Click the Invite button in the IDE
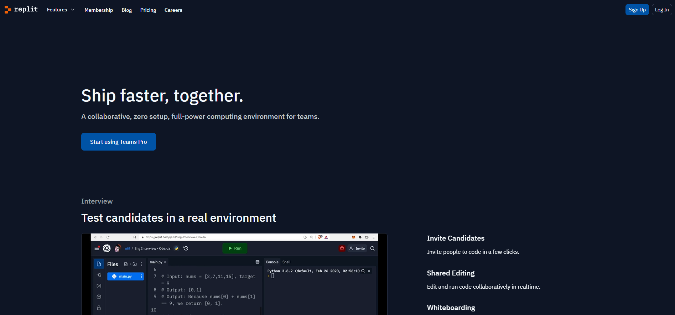The height and width of the screenshot is (315, 675). tap(357, 248)
